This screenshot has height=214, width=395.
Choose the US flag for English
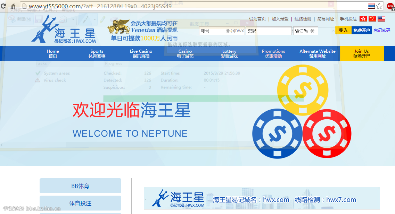pyautogui.click(x=381, y=19)
